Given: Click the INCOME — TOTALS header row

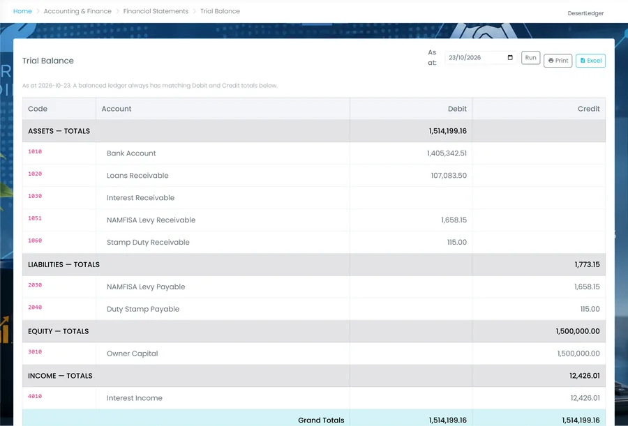Looking at the screenshot, I should click(314, 376).
